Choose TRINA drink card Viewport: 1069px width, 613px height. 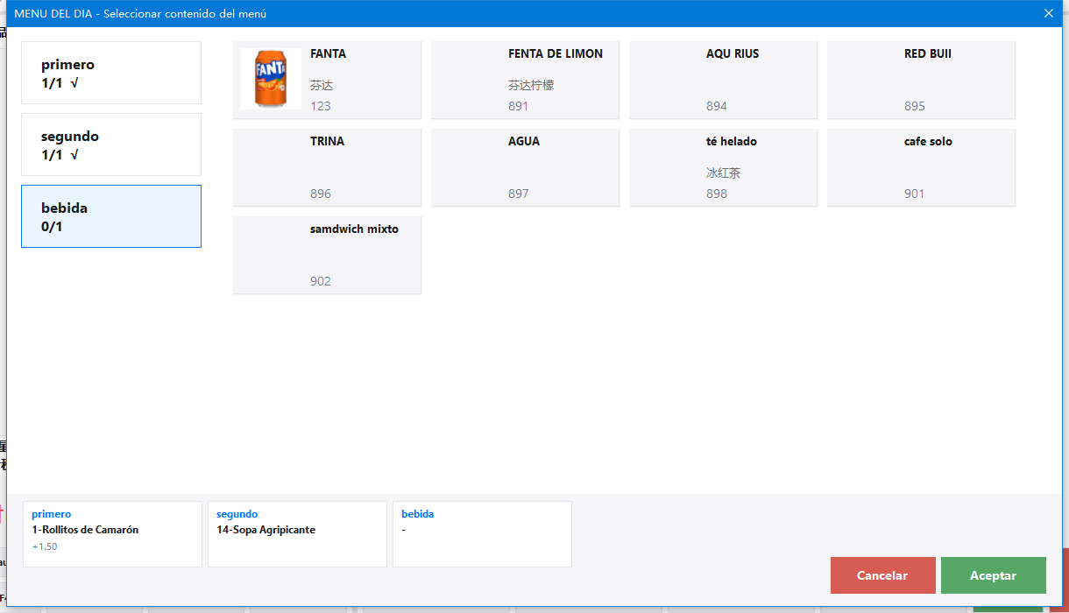(x=327, y=167)
